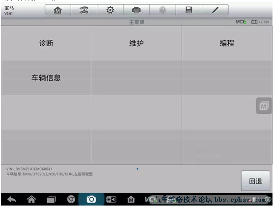Tap the Android home icon

click(31, 199)
